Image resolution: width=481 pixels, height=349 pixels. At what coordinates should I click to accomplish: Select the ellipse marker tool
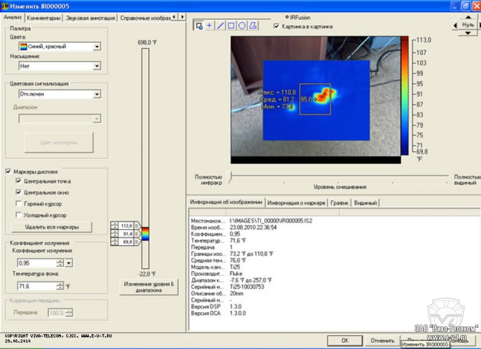tap(242, 26)
